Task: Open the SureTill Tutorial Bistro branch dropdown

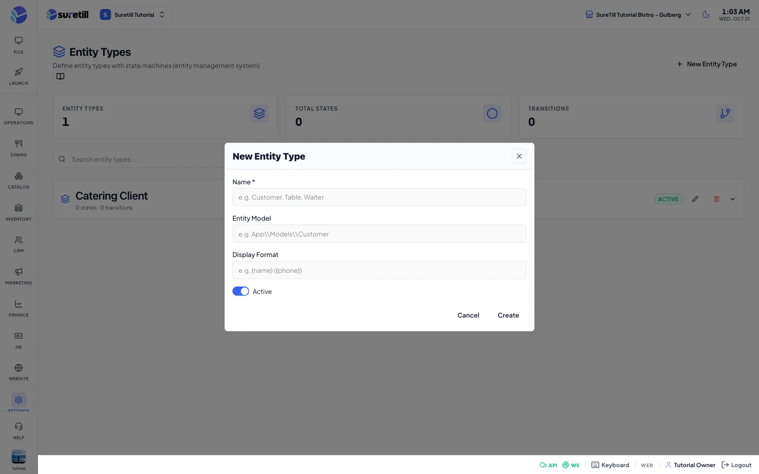Action: [638, 15]
